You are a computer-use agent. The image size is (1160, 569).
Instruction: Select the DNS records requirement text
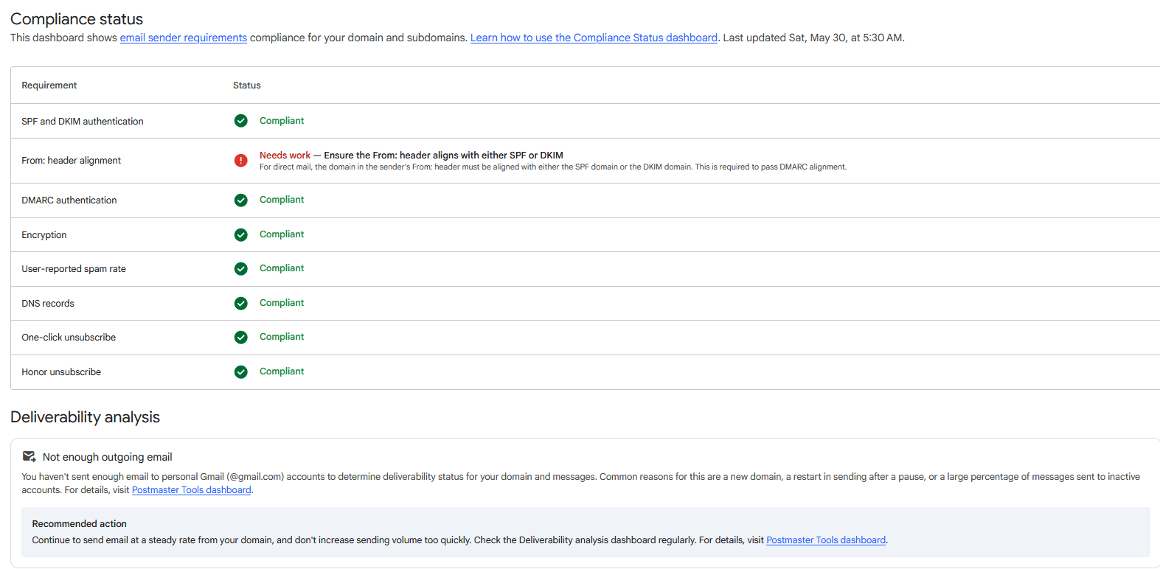point(48,304)
